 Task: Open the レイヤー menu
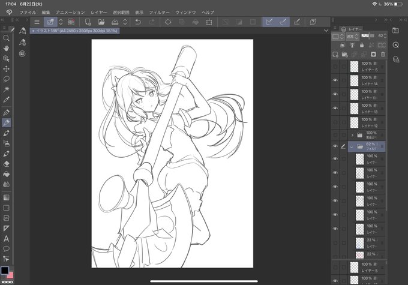click(x=99, y=12)
